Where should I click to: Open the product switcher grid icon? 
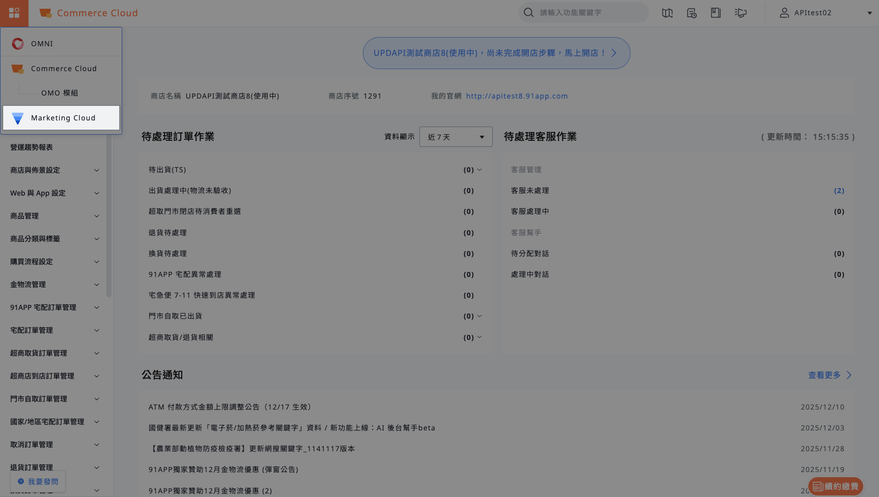click(x=14, y=13)
